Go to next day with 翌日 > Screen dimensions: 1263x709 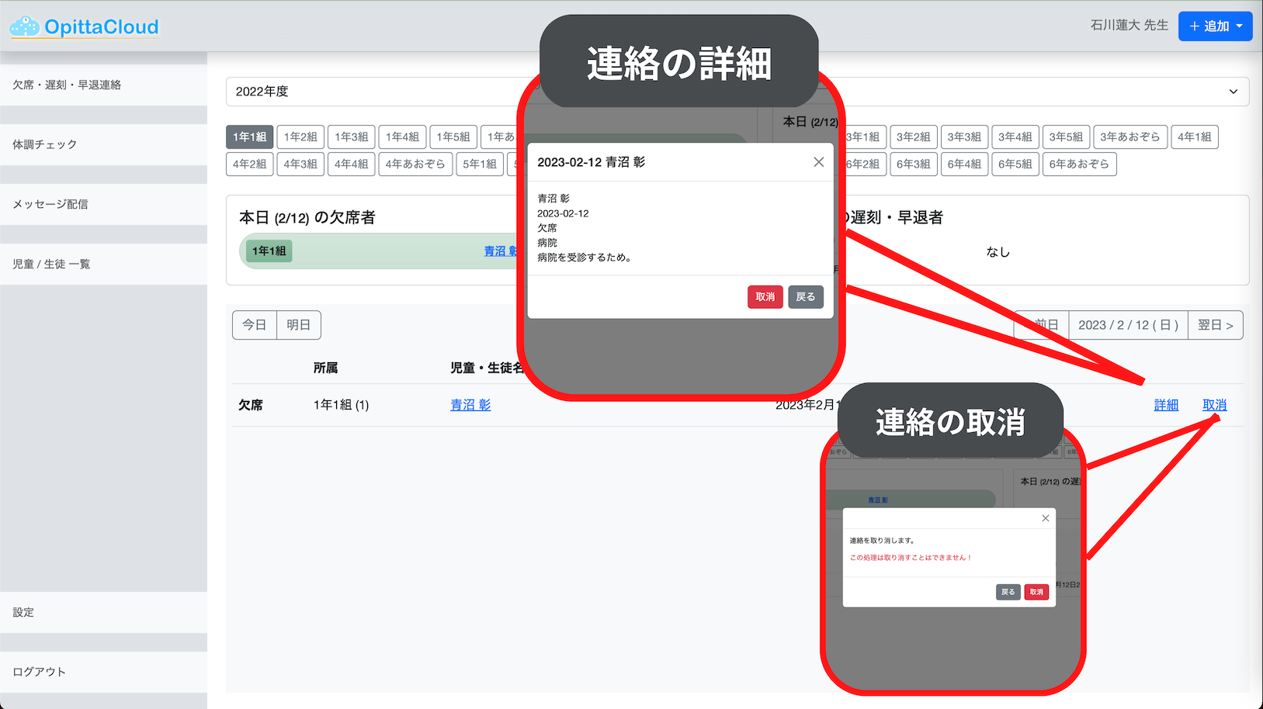coord(1216,325)
